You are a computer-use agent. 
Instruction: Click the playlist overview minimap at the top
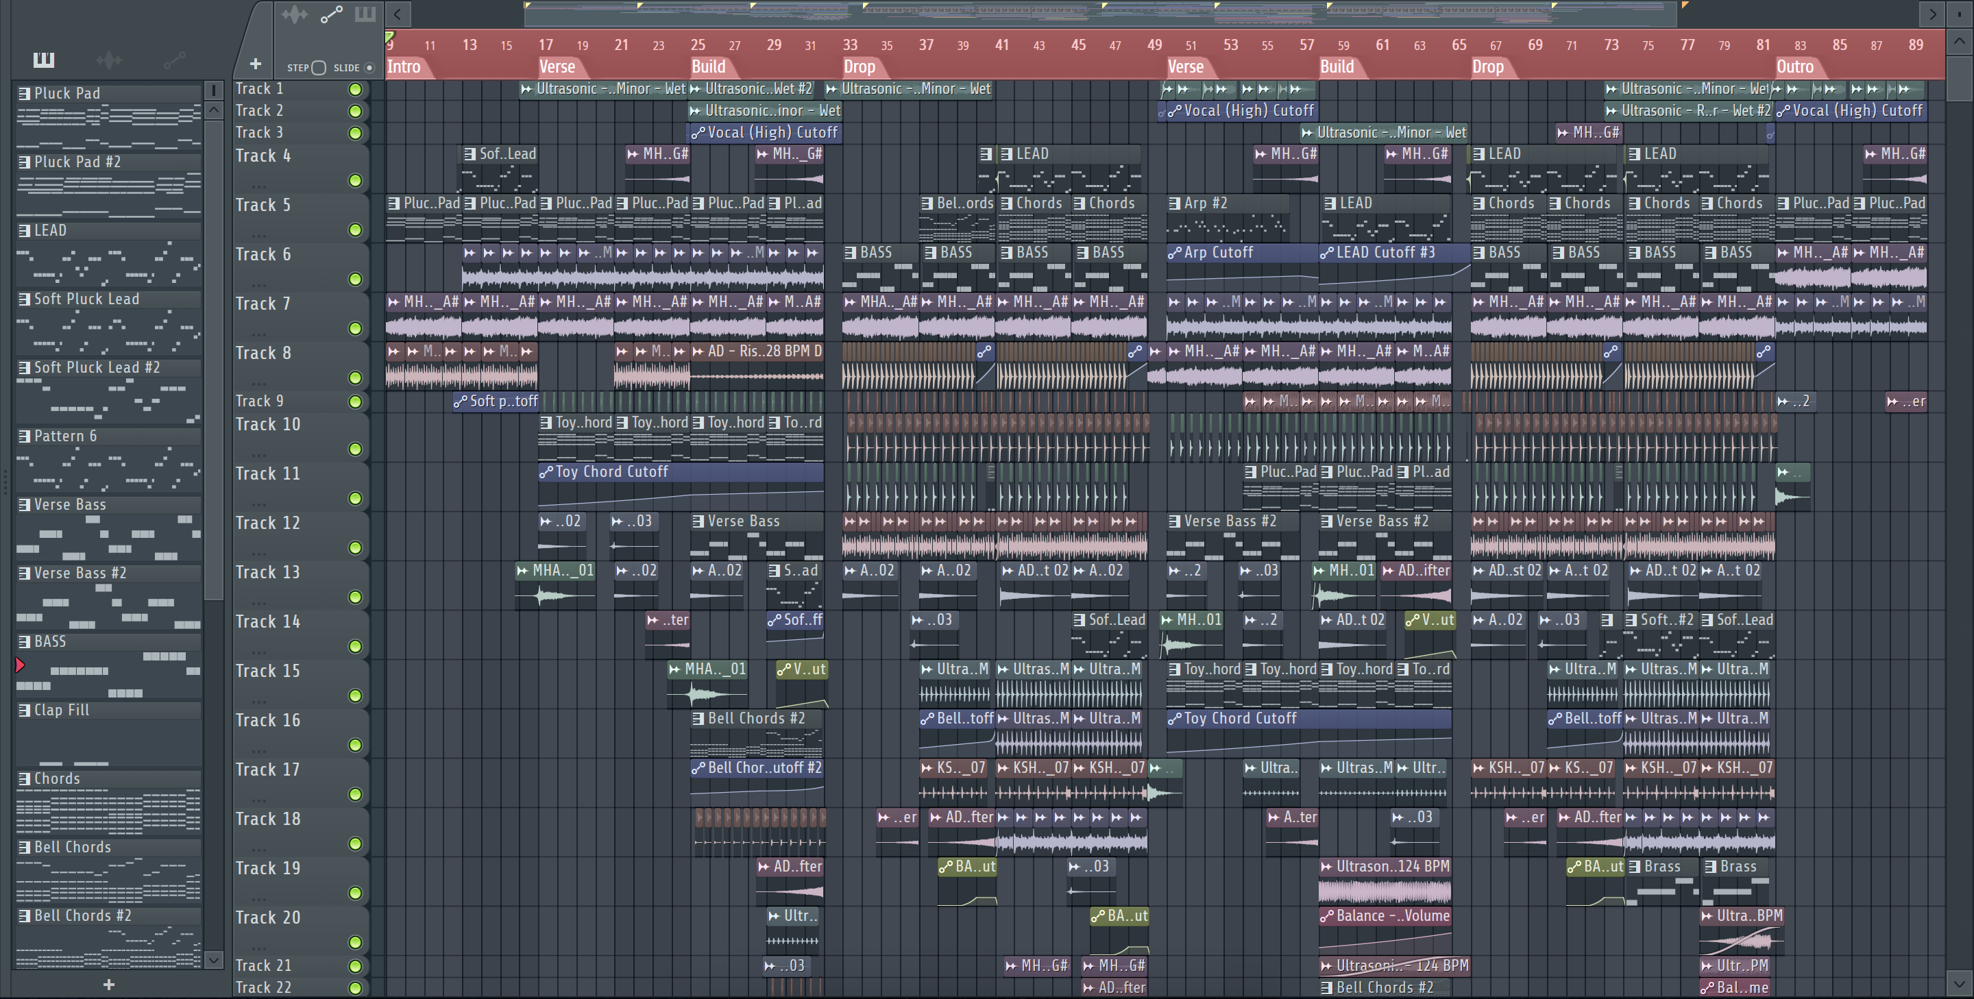(1100, 14)
